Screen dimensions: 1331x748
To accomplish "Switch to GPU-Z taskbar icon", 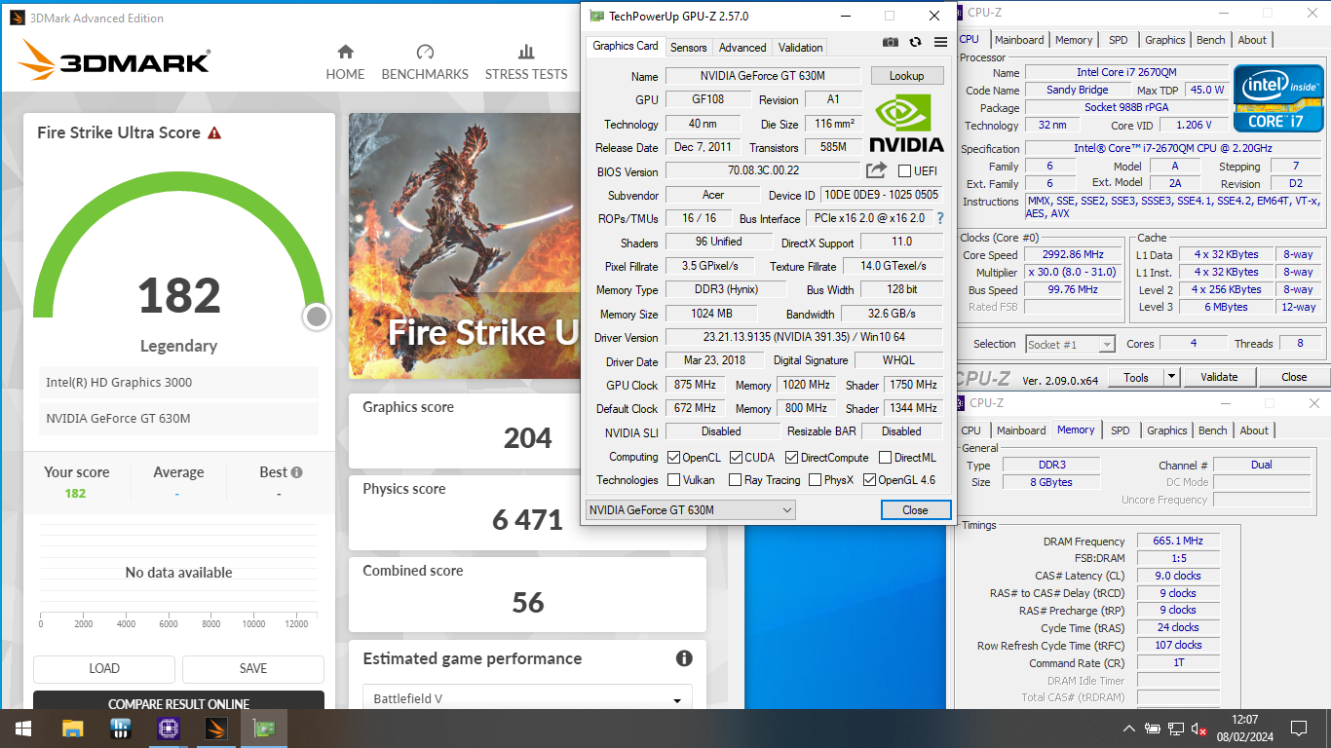I will tap(264, 729).
